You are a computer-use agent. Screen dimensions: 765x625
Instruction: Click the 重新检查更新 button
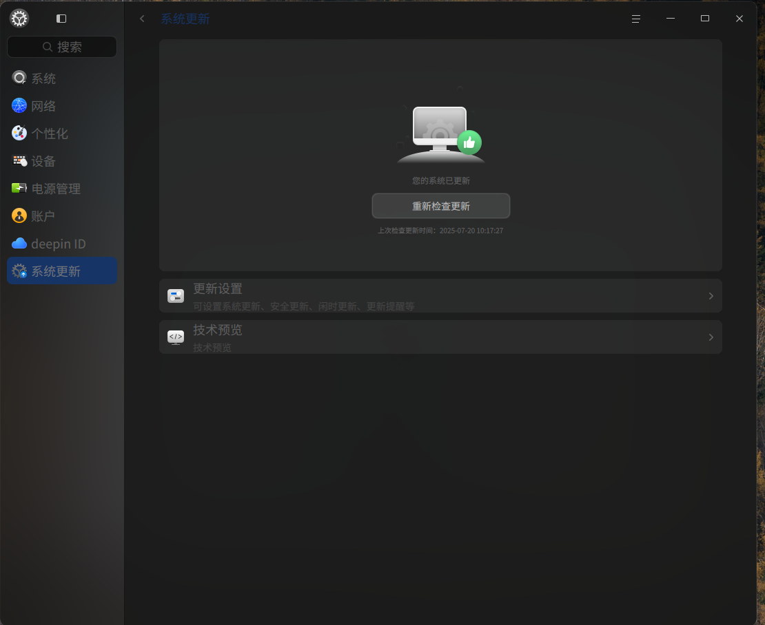tap(441, 206)
